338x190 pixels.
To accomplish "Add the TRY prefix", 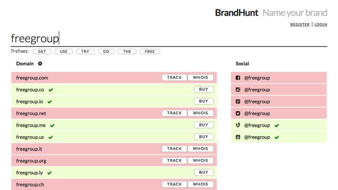I will coord(86,52).
